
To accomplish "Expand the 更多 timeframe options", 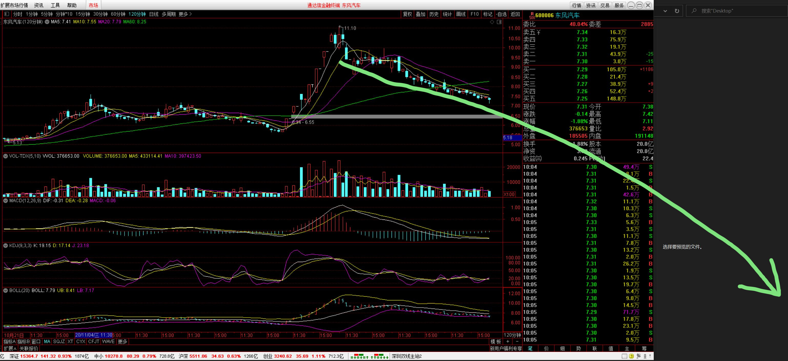I will tap(185, 14).
